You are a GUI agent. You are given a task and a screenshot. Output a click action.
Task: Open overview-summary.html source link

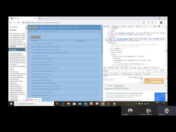click(x=125, y=39)
